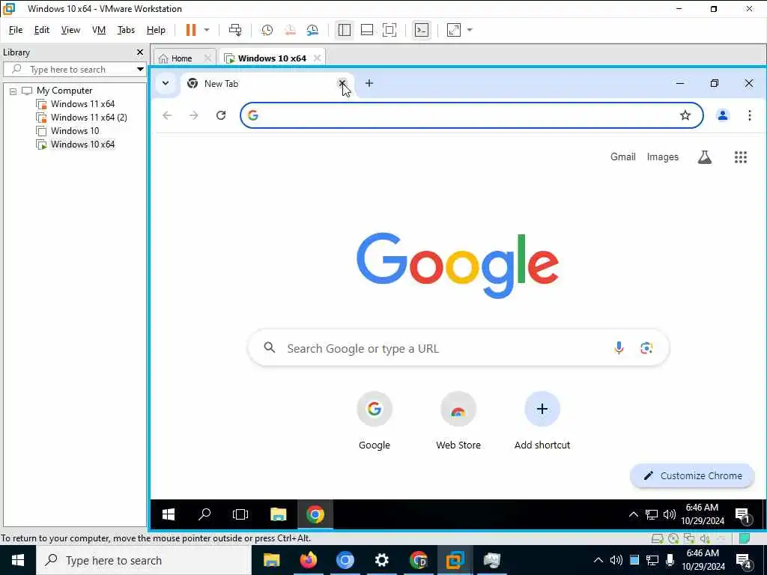Screen dimensions: 767x575
Task: Send Ctrl+Alt+Del to the virtual machine
Action: [235, 30]
